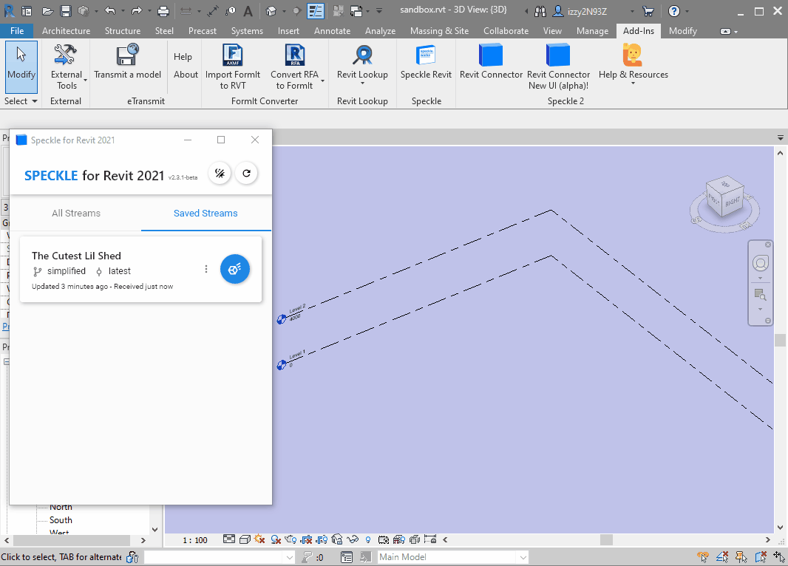Toggle Reveal Hidden Elements lightbulb
The height and width of the screenshot is (566, 788).
click(368, 539)
